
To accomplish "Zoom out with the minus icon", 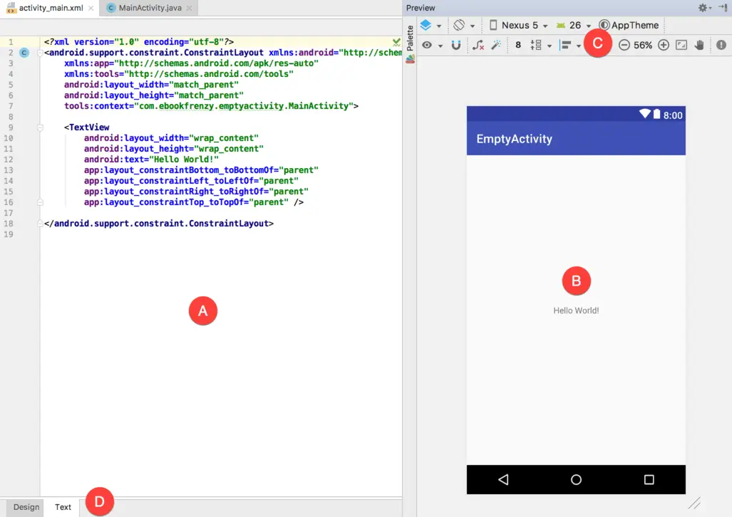I will coord(624,45).
